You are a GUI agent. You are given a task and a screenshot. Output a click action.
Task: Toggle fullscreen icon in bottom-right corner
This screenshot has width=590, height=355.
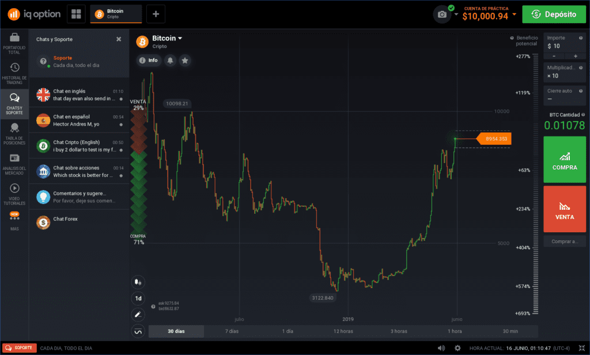point(582,348)
